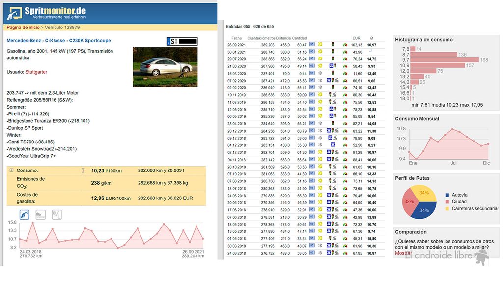Viewport: 503px width, 283px height.
Task: Click the 98 fuel icon in 26.09.2021 row
Action: [312, 45]
